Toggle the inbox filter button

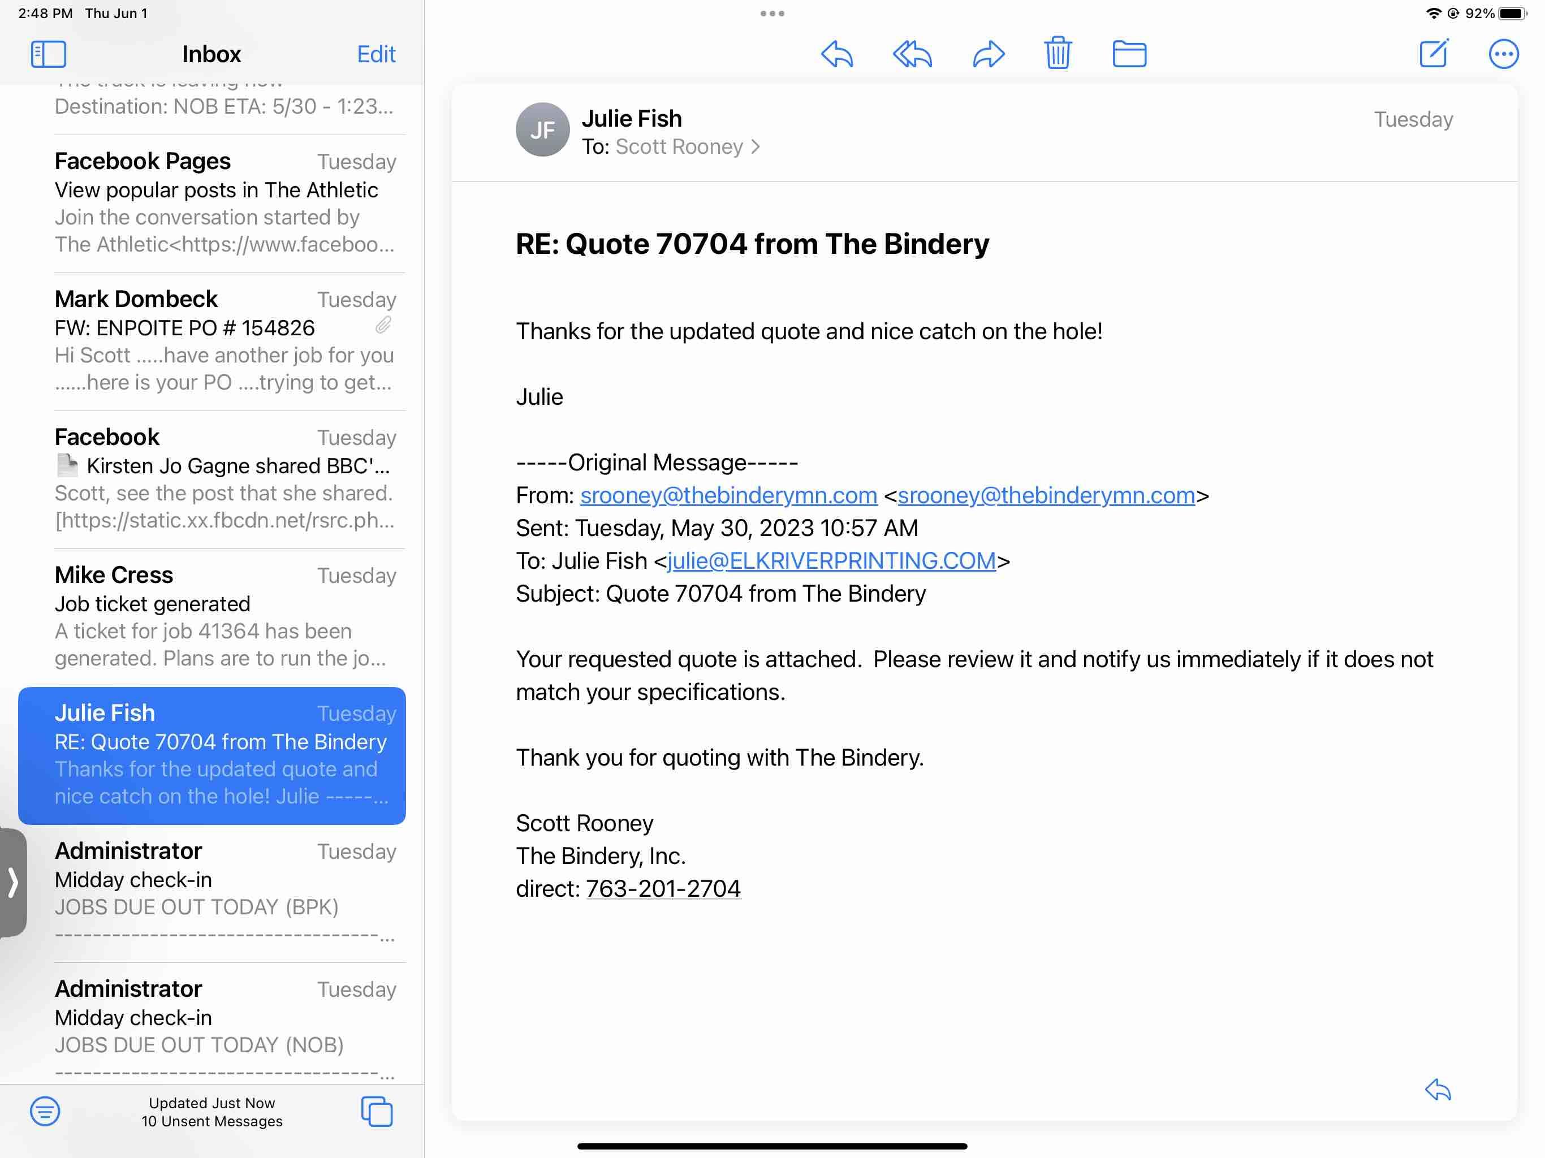coord(45,1111)
